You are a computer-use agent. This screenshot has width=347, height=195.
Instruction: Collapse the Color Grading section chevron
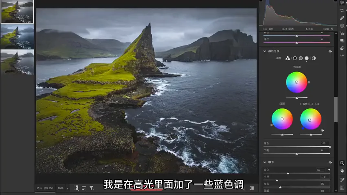(264, 51)
